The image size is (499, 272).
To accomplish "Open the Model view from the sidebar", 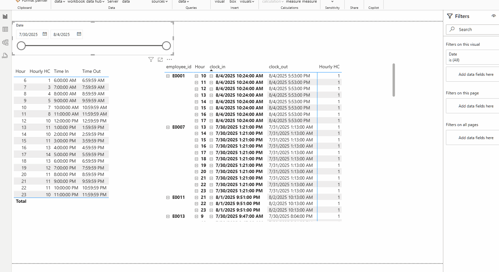I will [5, 42].
